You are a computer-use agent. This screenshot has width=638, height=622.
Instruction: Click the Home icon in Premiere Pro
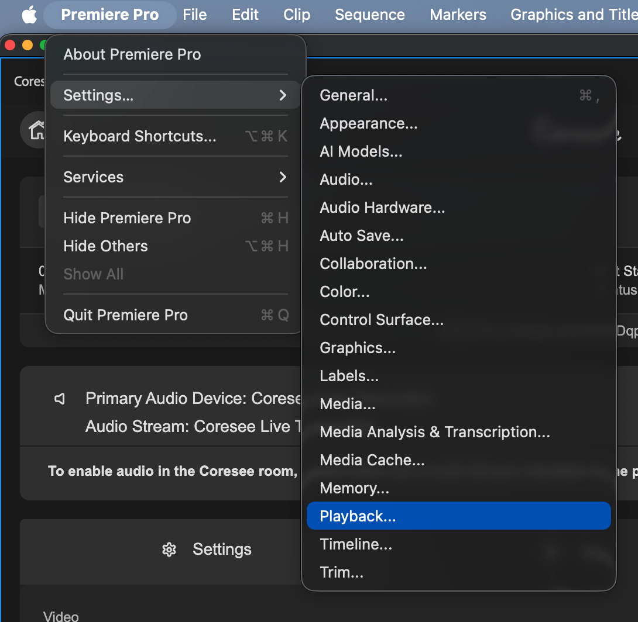pyautogui.click(x=36, y=130)
